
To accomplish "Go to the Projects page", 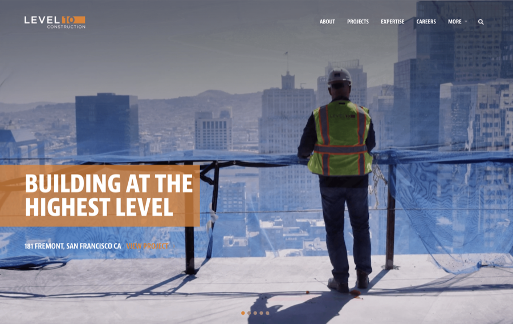I will (358, 22).
